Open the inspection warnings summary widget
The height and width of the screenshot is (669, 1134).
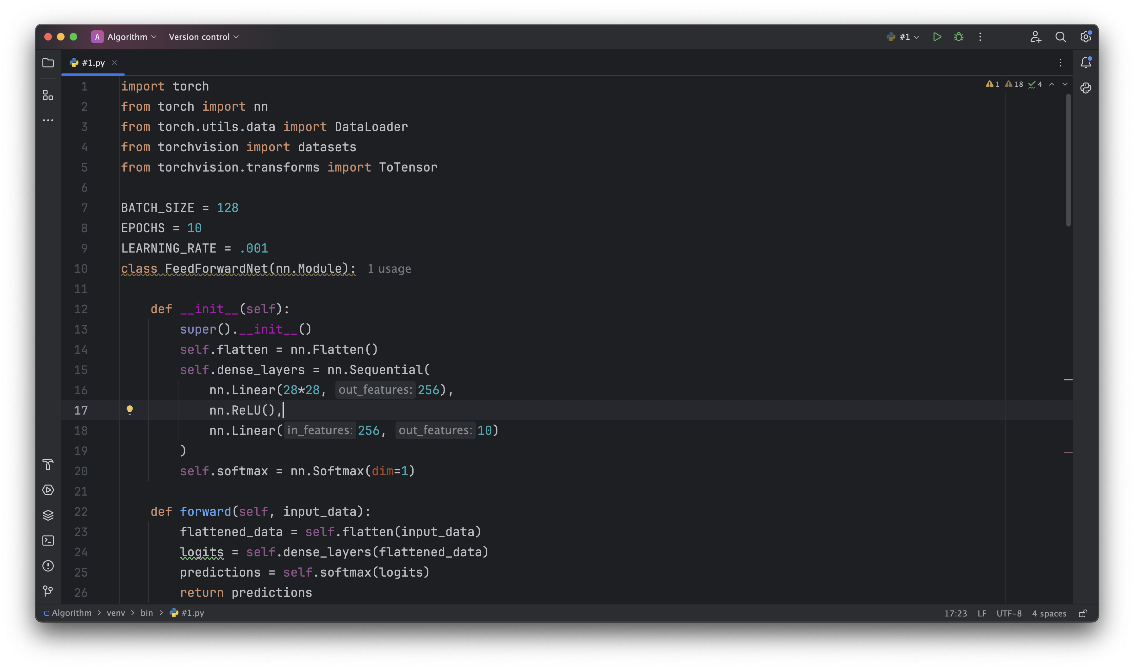point(1014,84)
